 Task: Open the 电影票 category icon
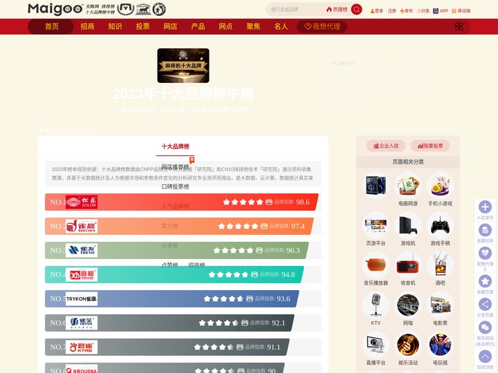(440, 305)
